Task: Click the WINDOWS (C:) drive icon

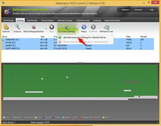Action: pos(3,40)
